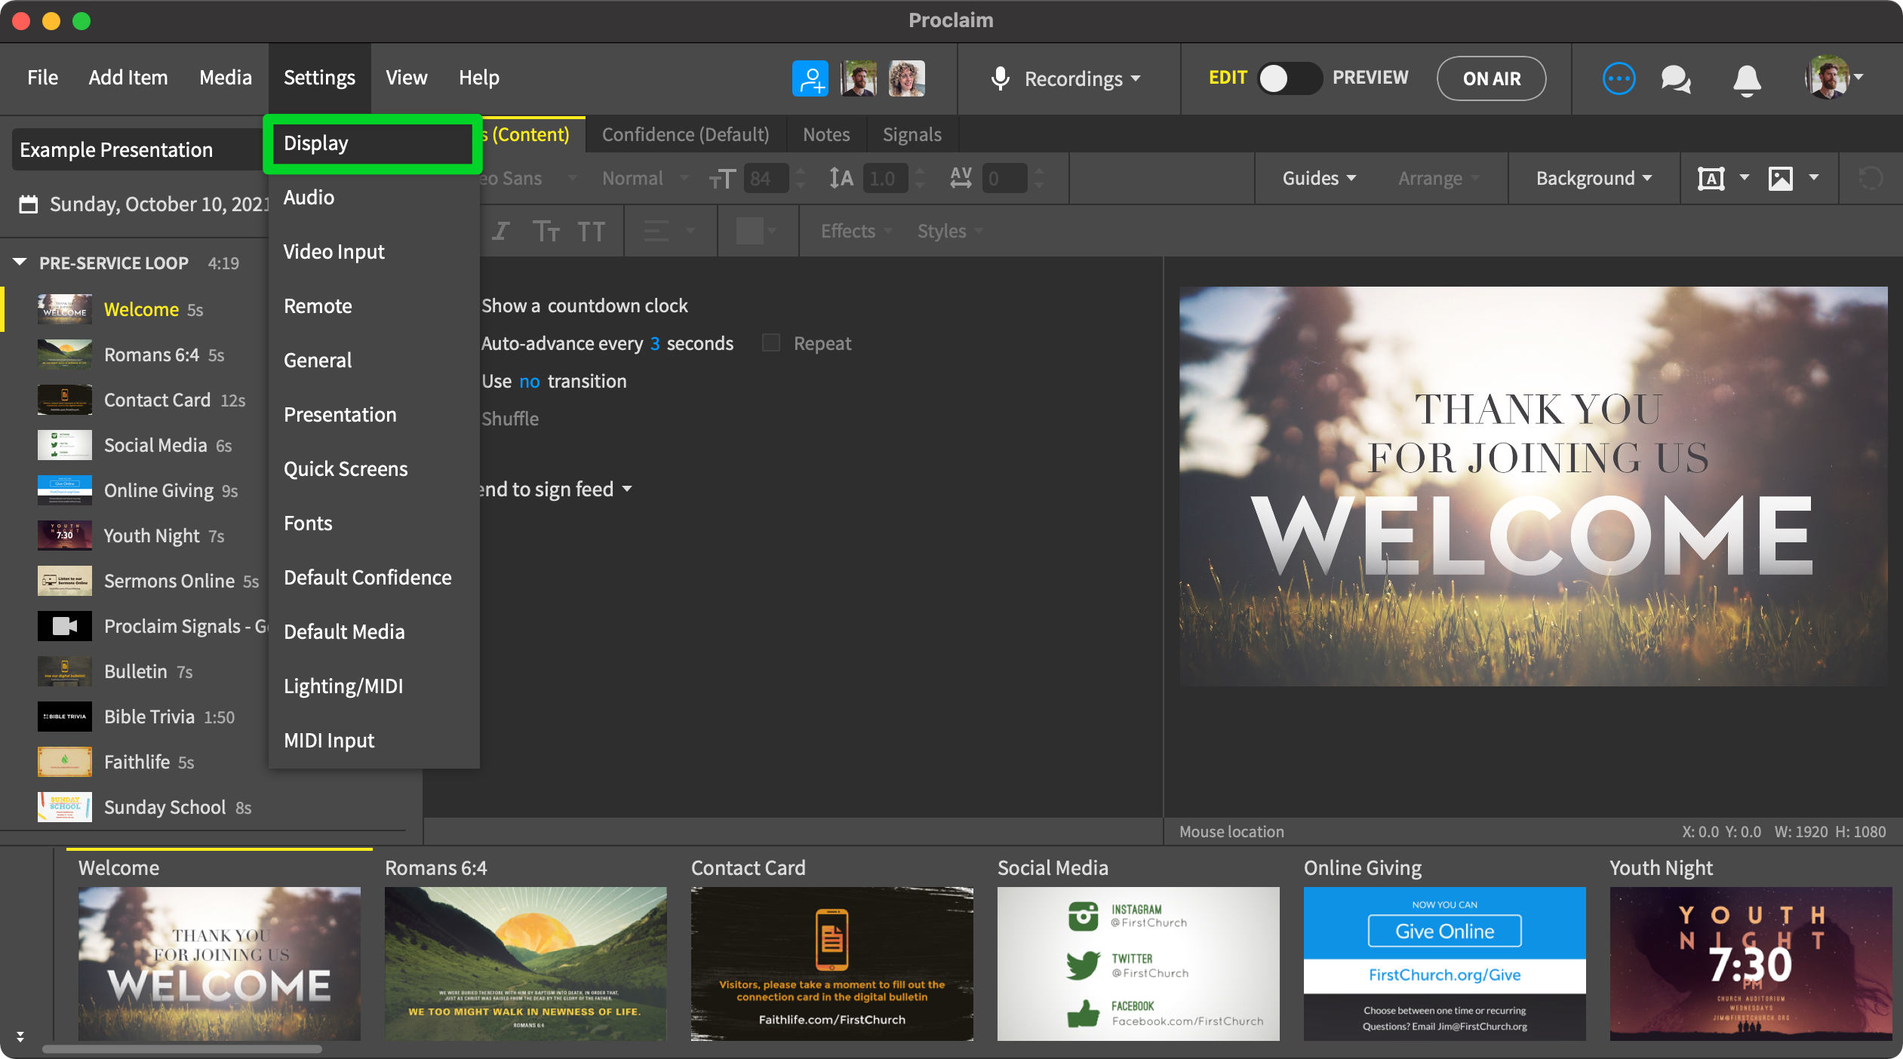Open the Styles dropdown
The image size is (1903, 1059).
click(950, 231)
